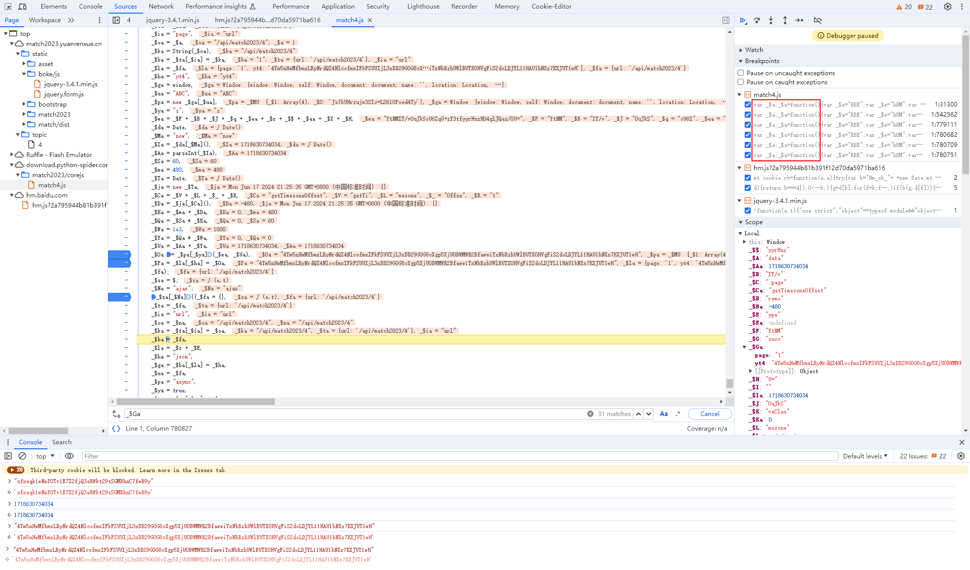This screenshot has height=570, width=970.
Task: Collapse the match4.js breakpoint group
Action: point(740,95)
